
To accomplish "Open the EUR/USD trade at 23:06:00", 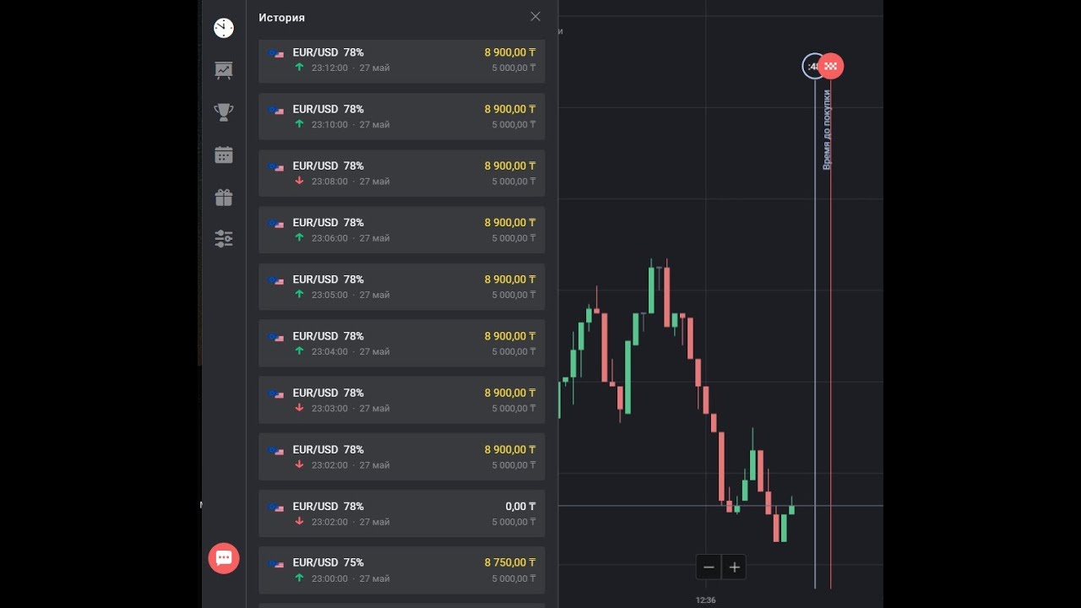I will coord(401,230).
